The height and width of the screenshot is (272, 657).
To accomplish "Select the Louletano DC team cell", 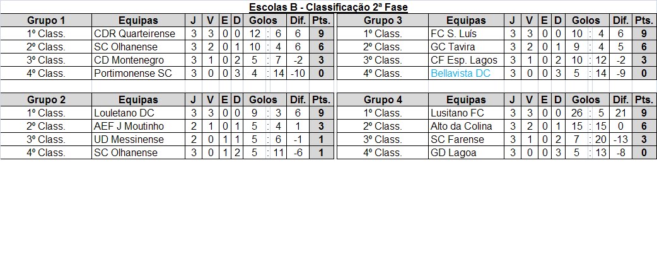I will 139,113.
